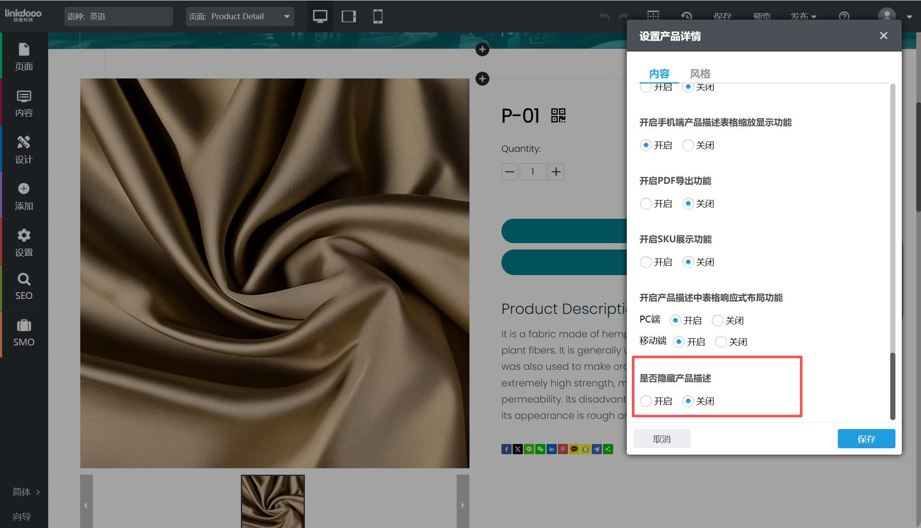Image resolution: width=921 pixels, height=528 pixels.
Task: Open the user account dropdown arrow
Action: tap(909, 17)
